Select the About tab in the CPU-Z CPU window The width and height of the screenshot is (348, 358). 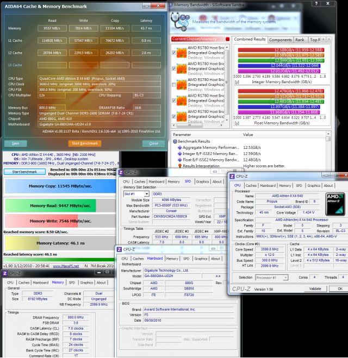click(x=328, y=186)
